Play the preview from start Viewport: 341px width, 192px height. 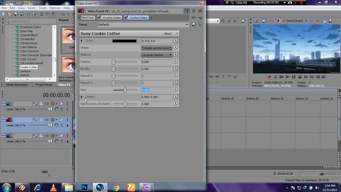pos(281,77)
